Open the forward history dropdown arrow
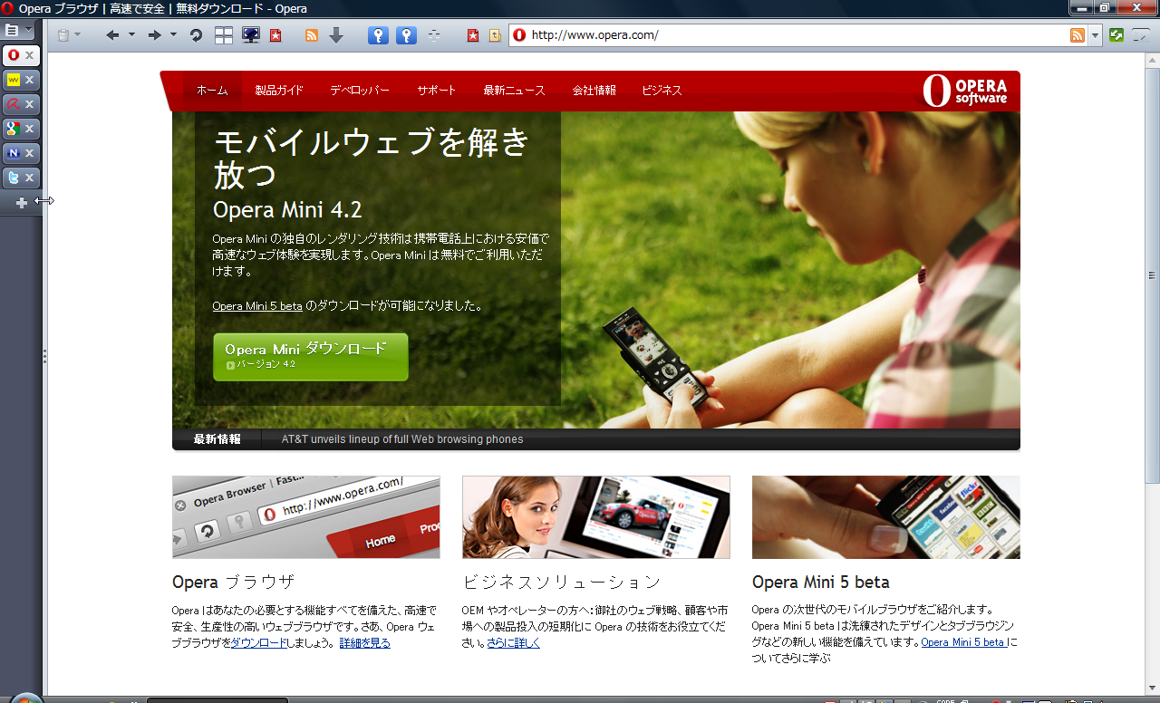 (x=173, y=35)
